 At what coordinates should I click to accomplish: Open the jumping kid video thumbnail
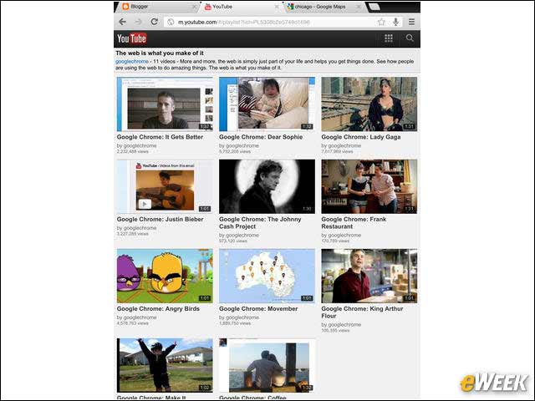click(x=165, y=365)
